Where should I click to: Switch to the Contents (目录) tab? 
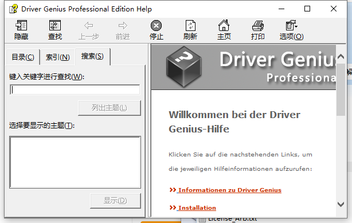tap(23, 57)
